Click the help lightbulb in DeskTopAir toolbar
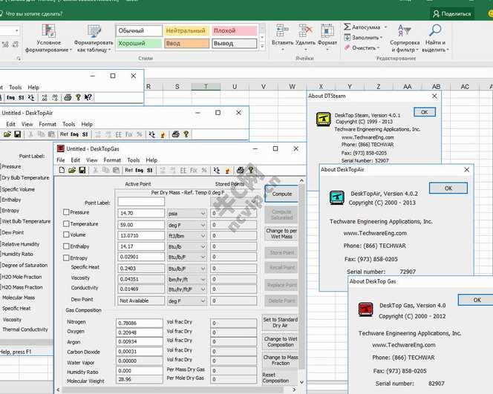The width and height of the screenshot is (493, 394). (186, 134)
